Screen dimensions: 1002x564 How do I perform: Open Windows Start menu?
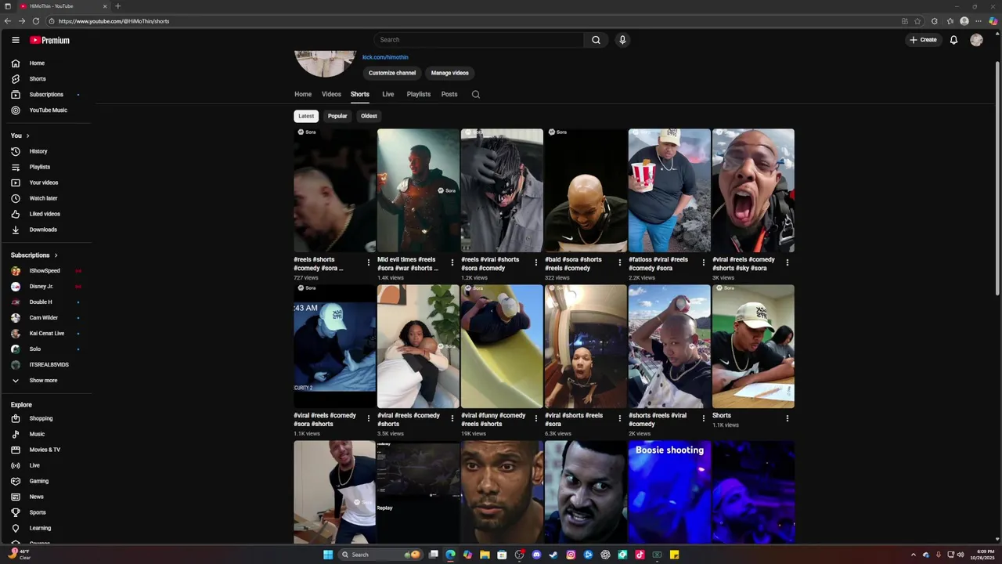(x=328, y=555)
